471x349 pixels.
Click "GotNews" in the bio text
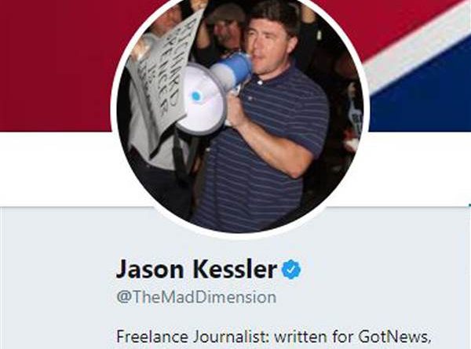tap(393, 336)
